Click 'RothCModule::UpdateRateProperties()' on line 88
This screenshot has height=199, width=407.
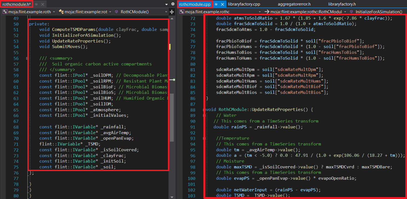pos(263,110)
